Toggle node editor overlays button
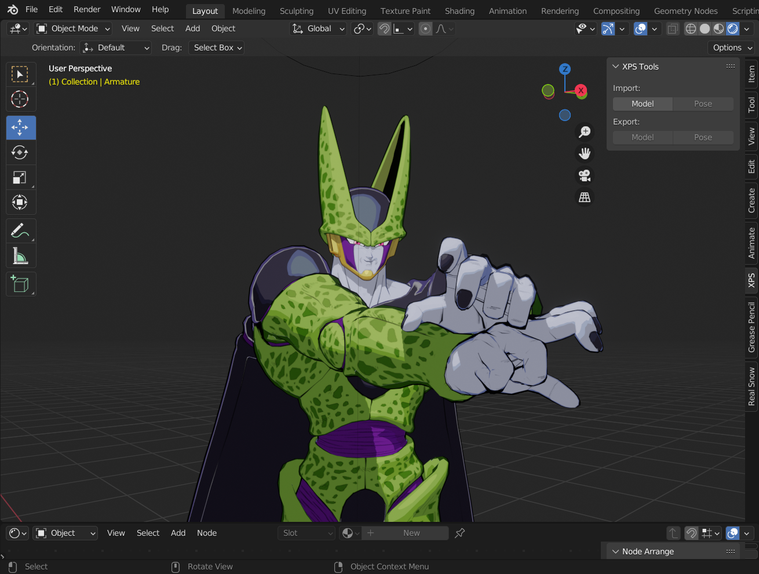The image size is (759, 574). [x=733, y=533]
